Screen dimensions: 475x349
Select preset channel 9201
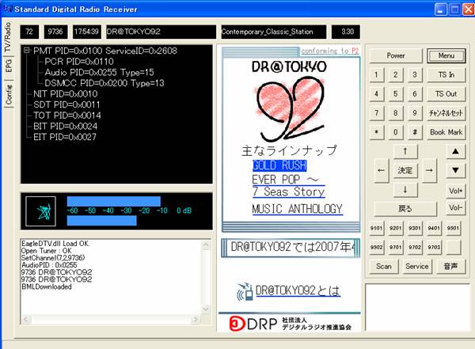[396, 228]
